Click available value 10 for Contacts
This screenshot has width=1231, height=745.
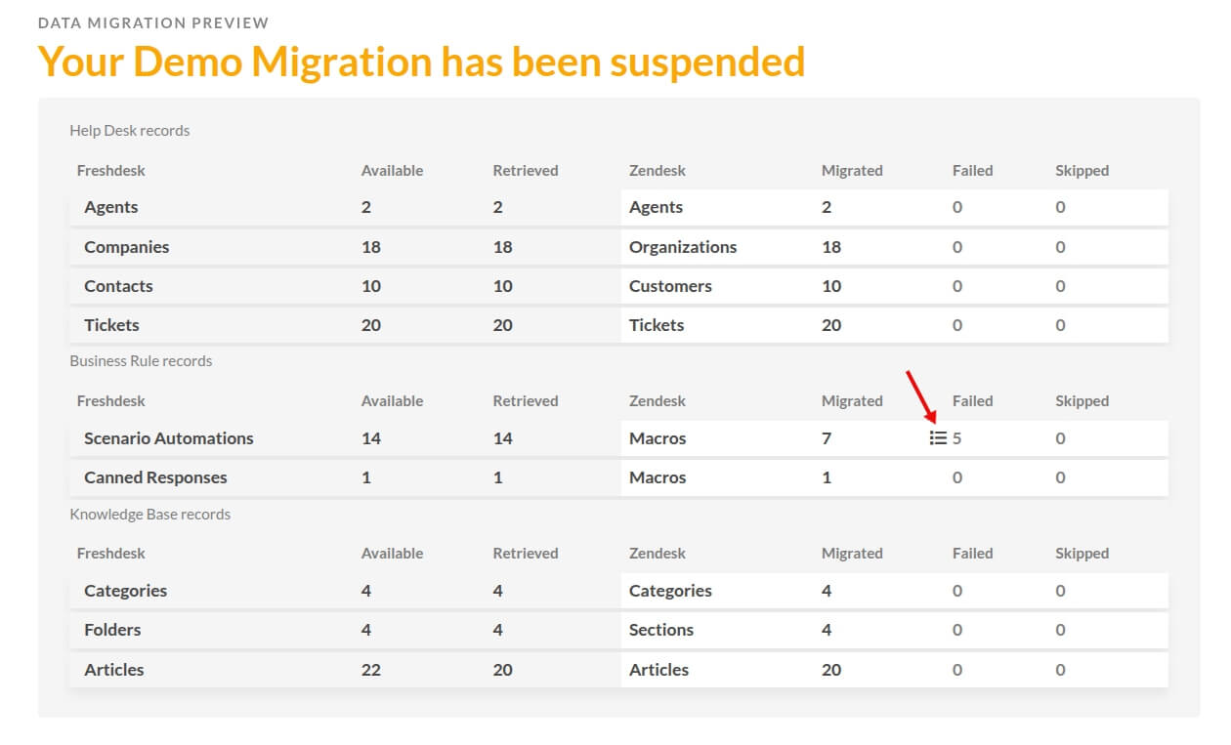371,286
